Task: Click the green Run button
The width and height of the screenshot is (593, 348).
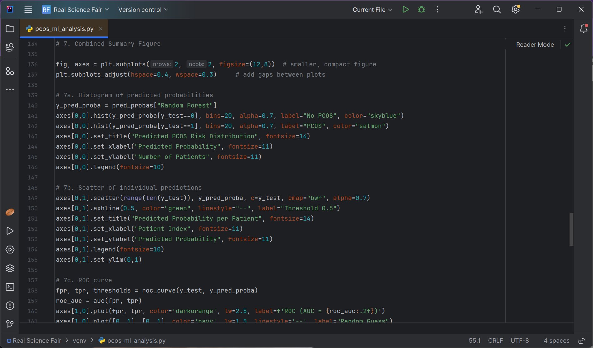Action: (x=405, y=10)
